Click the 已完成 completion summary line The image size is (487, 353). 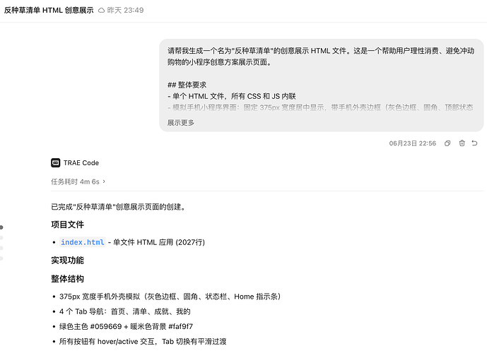click(x=118, y=207)
